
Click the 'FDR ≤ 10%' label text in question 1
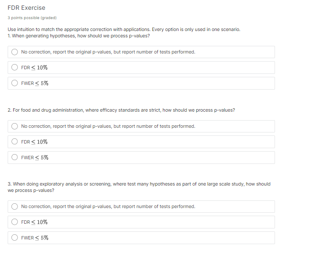point(34,68)
